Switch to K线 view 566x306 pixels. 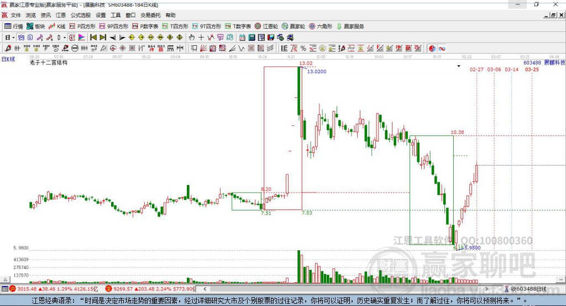[57, 27]
